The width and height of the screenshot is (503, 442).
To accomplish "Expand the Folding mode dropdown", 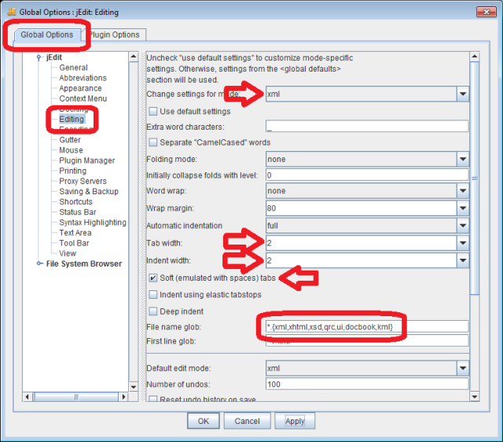I will [x=462, y=159].
